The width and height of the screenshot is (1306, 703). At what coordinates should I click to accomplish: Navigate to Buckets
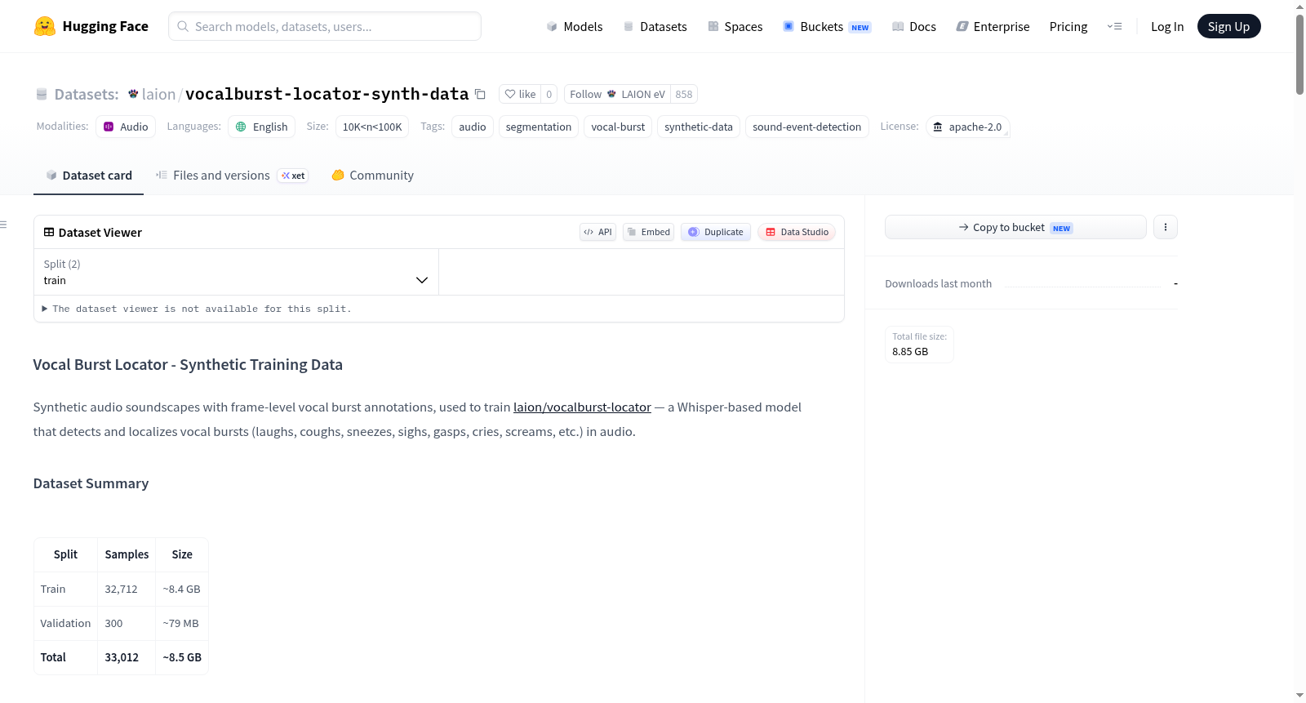tap(827, 26)
